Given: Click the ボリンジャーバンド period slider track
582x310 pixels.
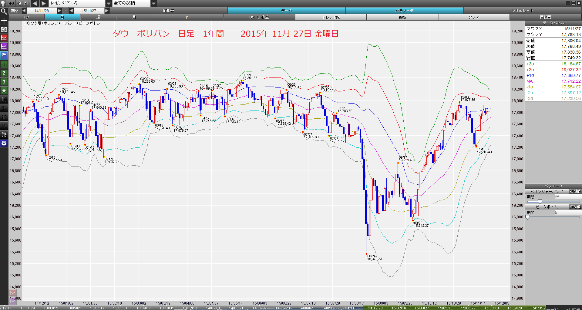Looking at the screenshot, I should tap(553, 202).
